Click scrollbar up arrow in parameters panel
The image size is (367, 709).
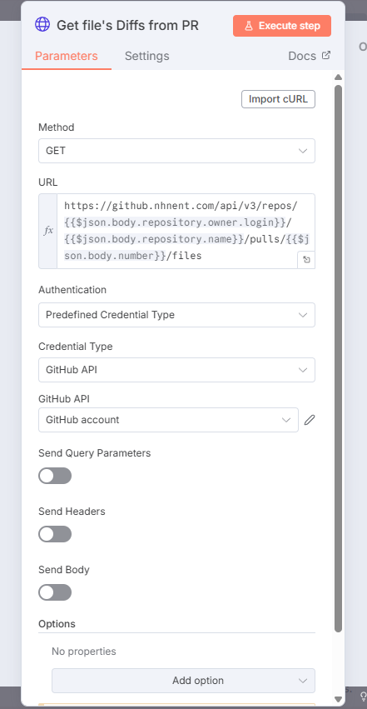[338, 77]
